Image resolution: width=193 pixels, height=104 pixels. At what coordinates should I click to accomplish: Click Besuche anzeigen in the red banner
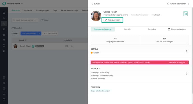coord(178,62)
